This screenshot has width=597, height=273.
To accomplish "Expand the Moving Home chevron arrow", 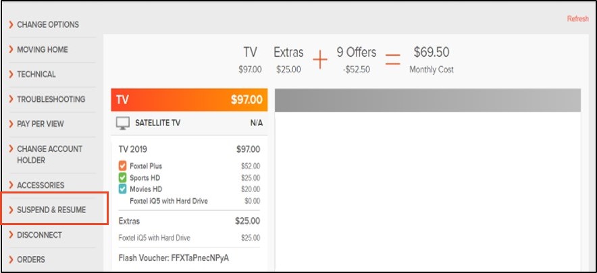I will pyautogui.click(x=11, y=50).
